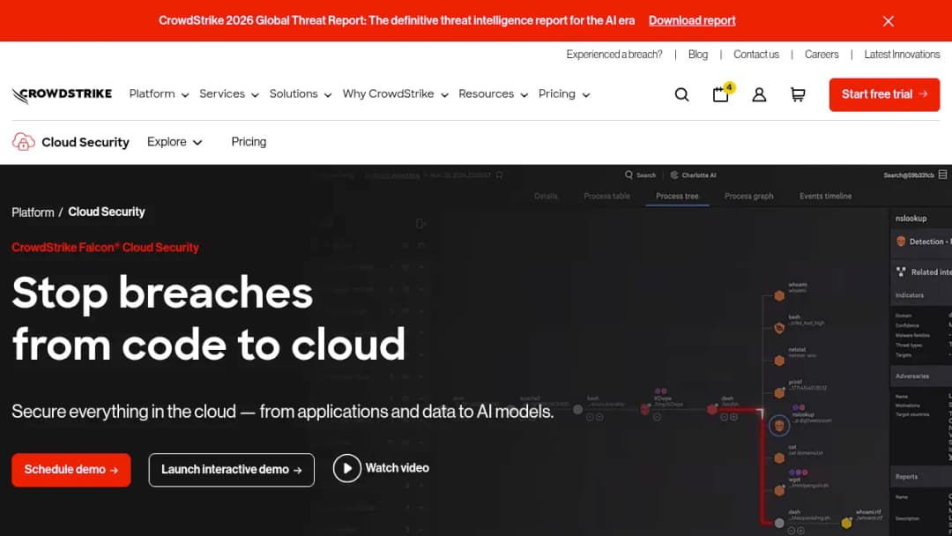Click the 'CrowdStrike Falcon Cloud Security' red text

coord(105,248)
